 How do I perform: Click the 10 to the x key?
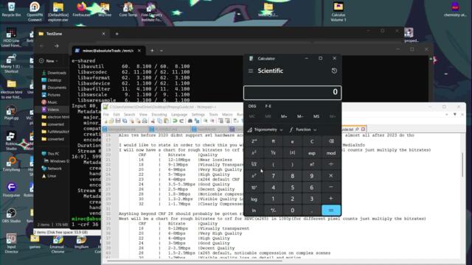coord(254,187)
